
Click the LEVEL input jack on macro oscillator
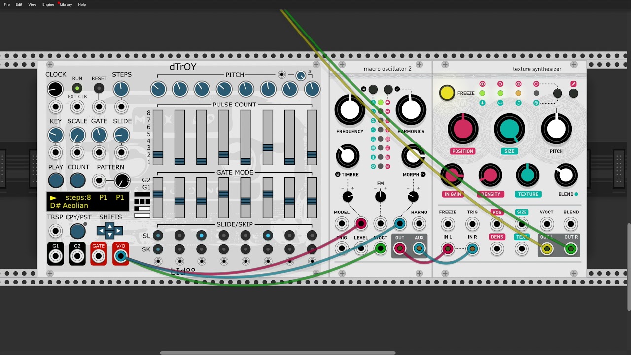[361, 248]
